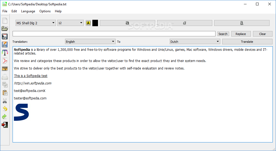Click the 'We review and categorize' paragraph
The height and width of the screenshot is (151, 276).
110,61
